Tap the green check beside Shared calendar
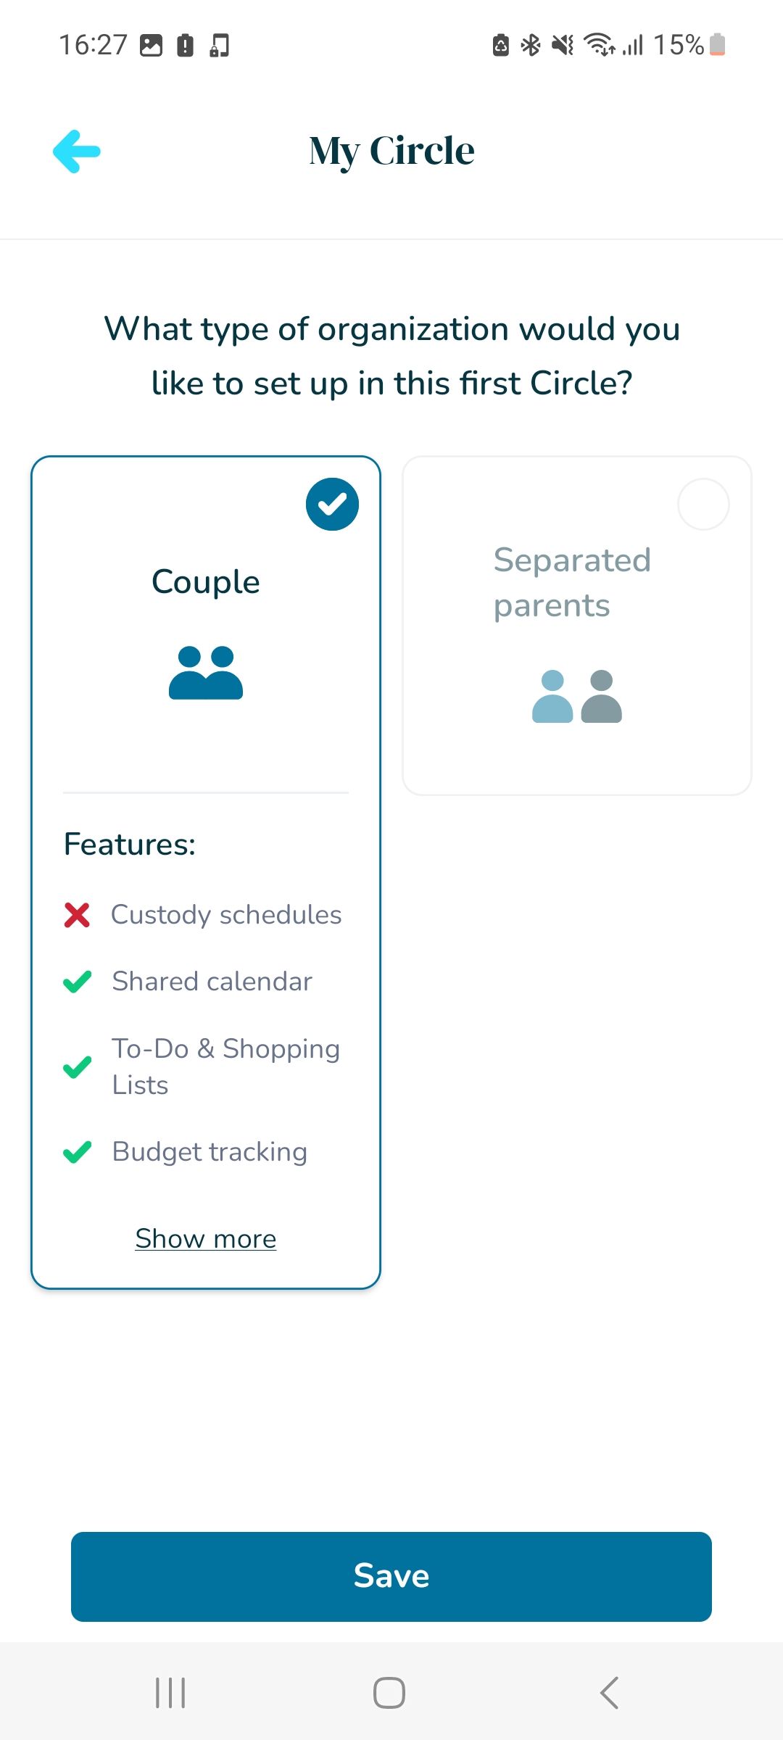783x1740 pixels. [78, 981]
